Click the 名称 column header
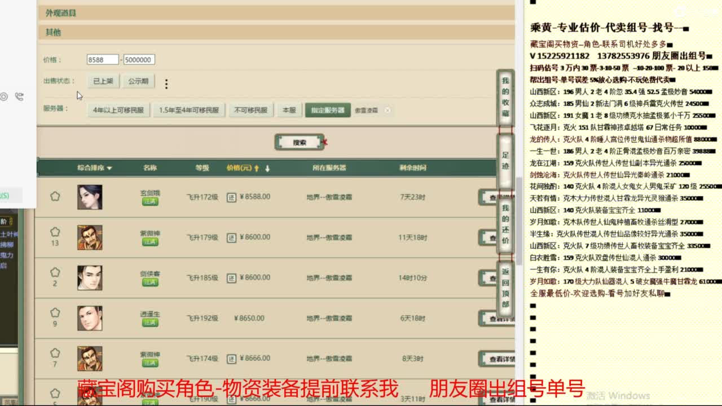This screenshot has width=722, height=406. click(x=150, y=168)
